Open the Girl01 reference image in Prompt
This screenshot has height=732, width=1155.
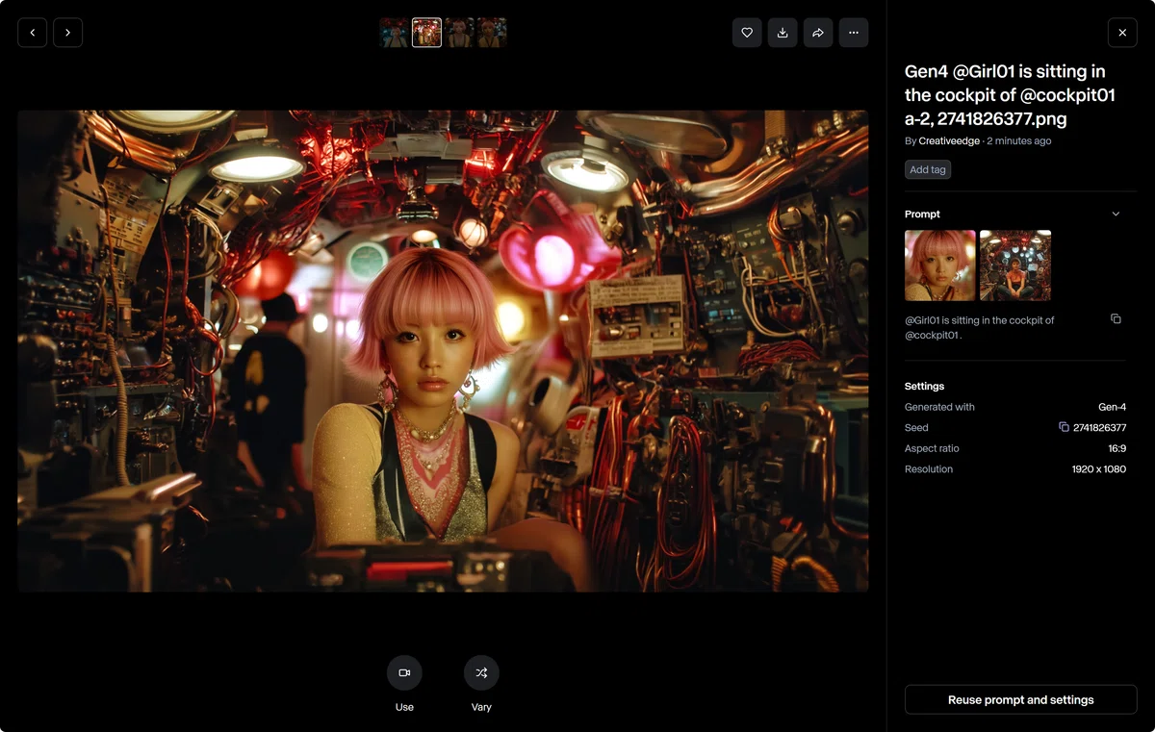[940, 265]
